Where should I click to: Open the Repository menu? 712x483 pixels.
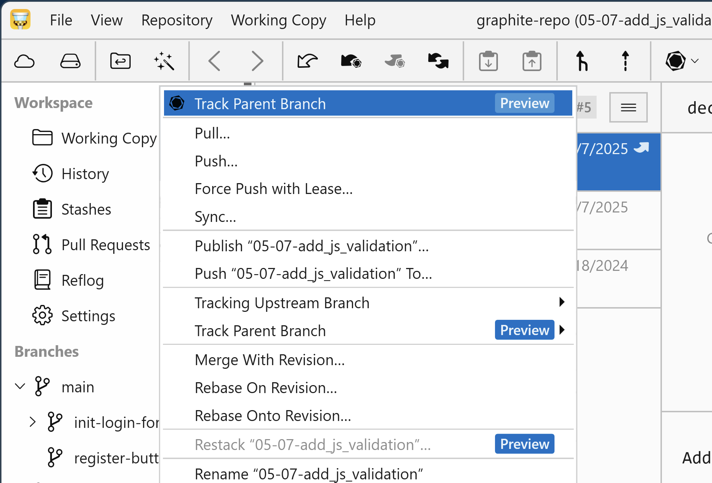[177, 20]
